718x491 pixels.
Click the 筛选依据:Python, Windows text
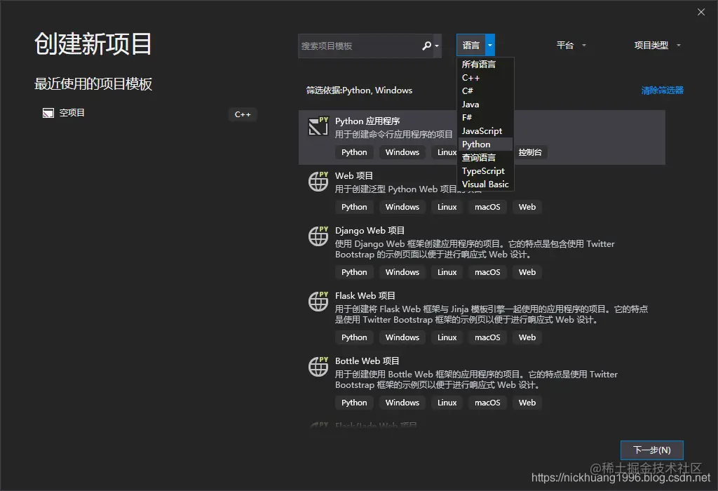tap(359, 90)
